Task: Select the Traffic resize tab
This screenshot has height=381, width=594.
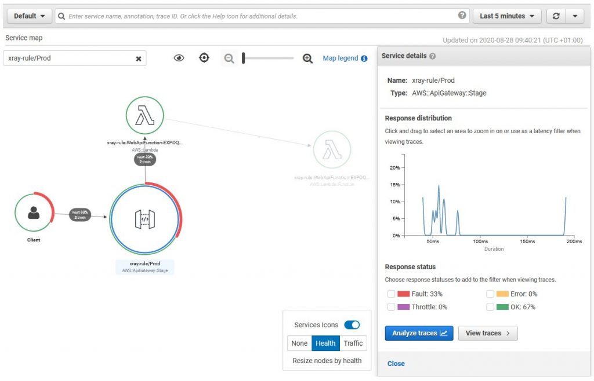Action: pyautogui.click(x=353, y=343)
